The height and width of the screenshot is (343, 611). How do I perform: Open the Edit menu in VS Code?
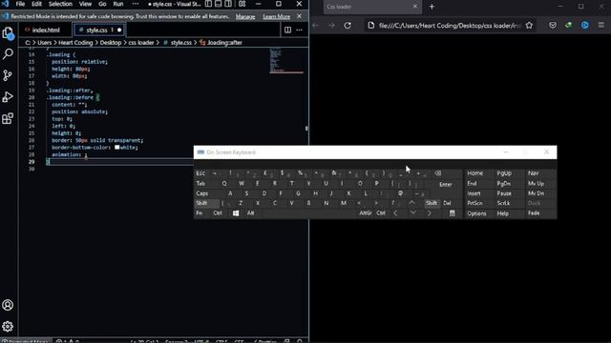[36, 4]
